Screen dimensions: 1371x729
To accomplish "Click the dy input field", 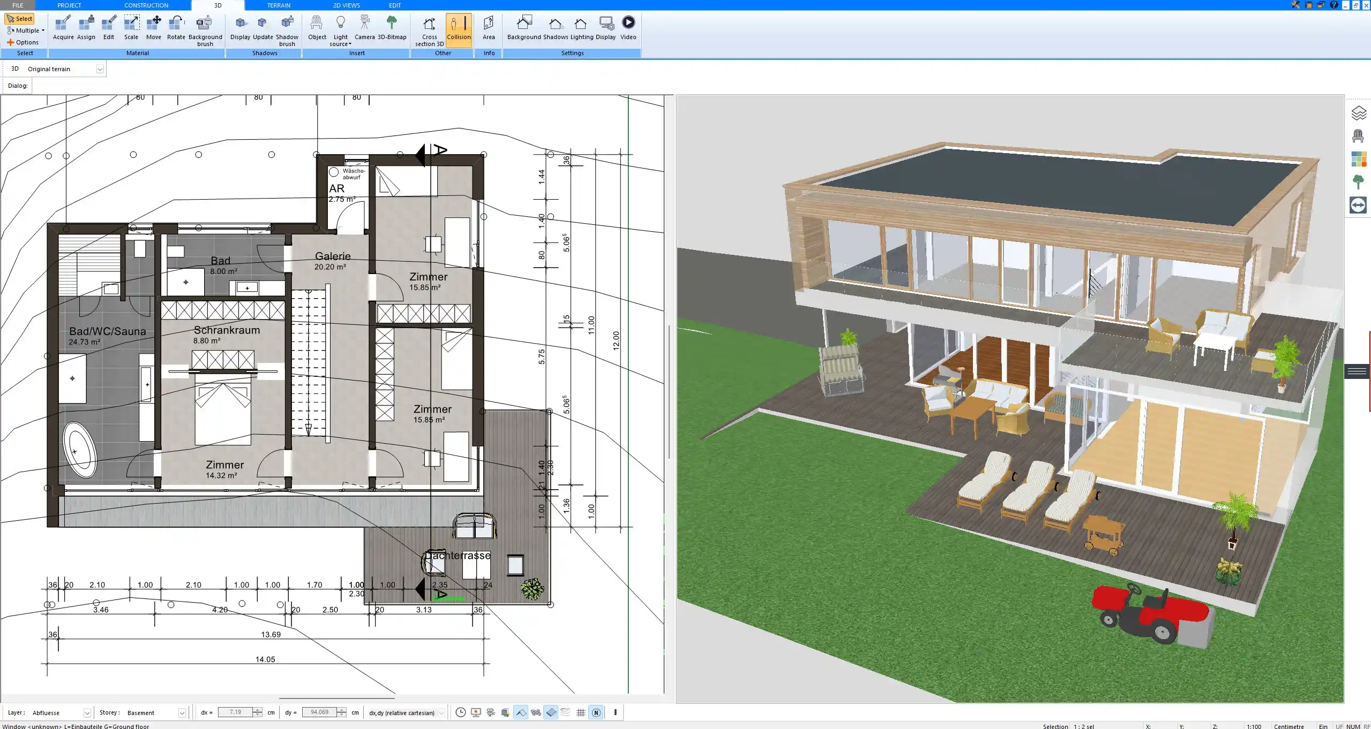I will (x=319, y=712).
